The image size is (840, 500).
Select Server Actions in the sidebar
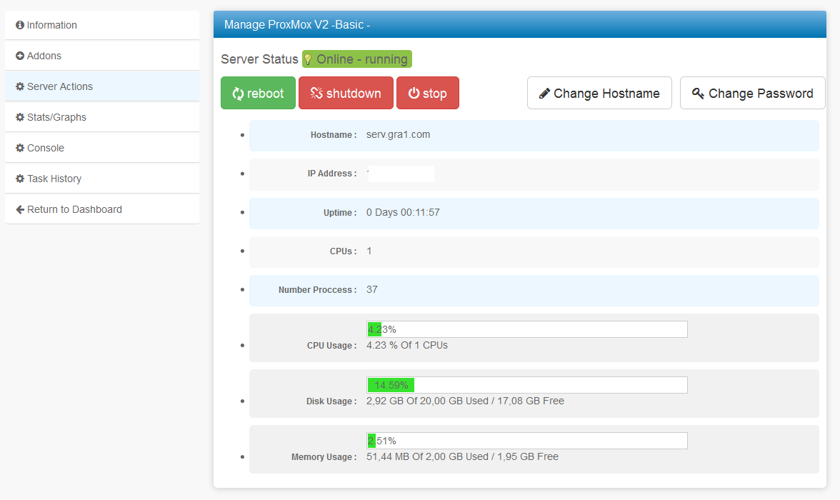pyautogui.click(x=102, y=86)
